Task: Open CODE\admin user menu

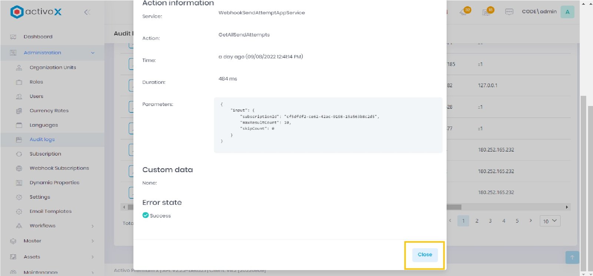Action: click(x=539, y=11)
